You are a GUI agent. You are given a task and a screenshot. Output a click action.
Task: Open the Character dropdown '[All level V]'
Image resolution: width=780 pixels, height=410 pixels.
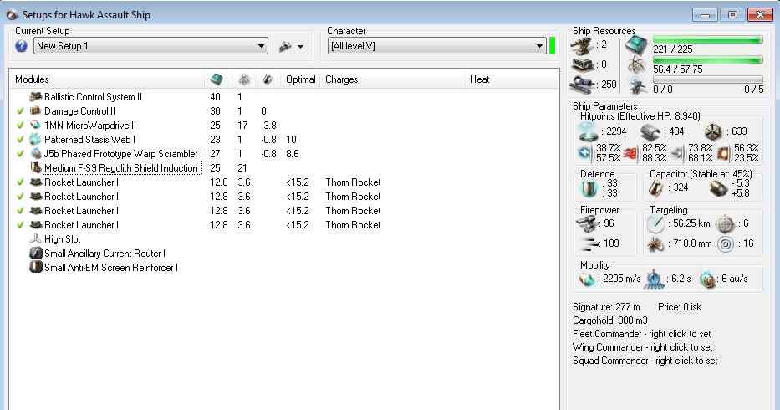coord(436,46)
